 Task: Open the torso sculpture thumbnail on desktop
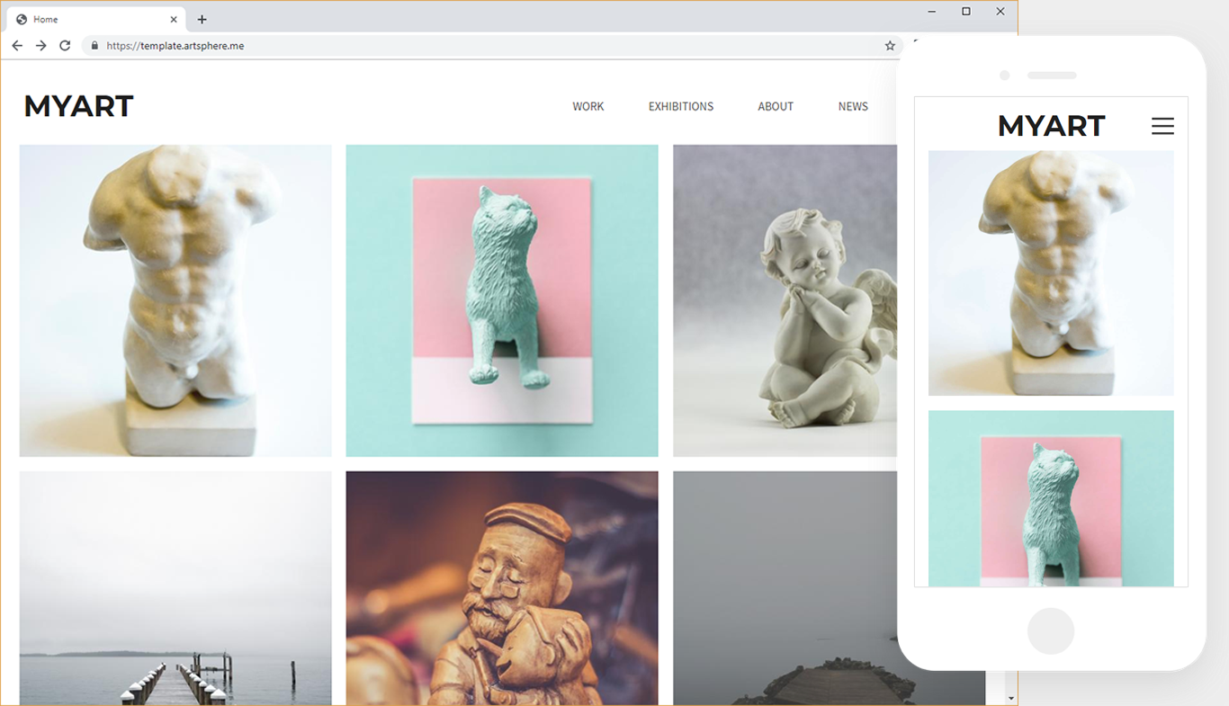tap(175, 300)
